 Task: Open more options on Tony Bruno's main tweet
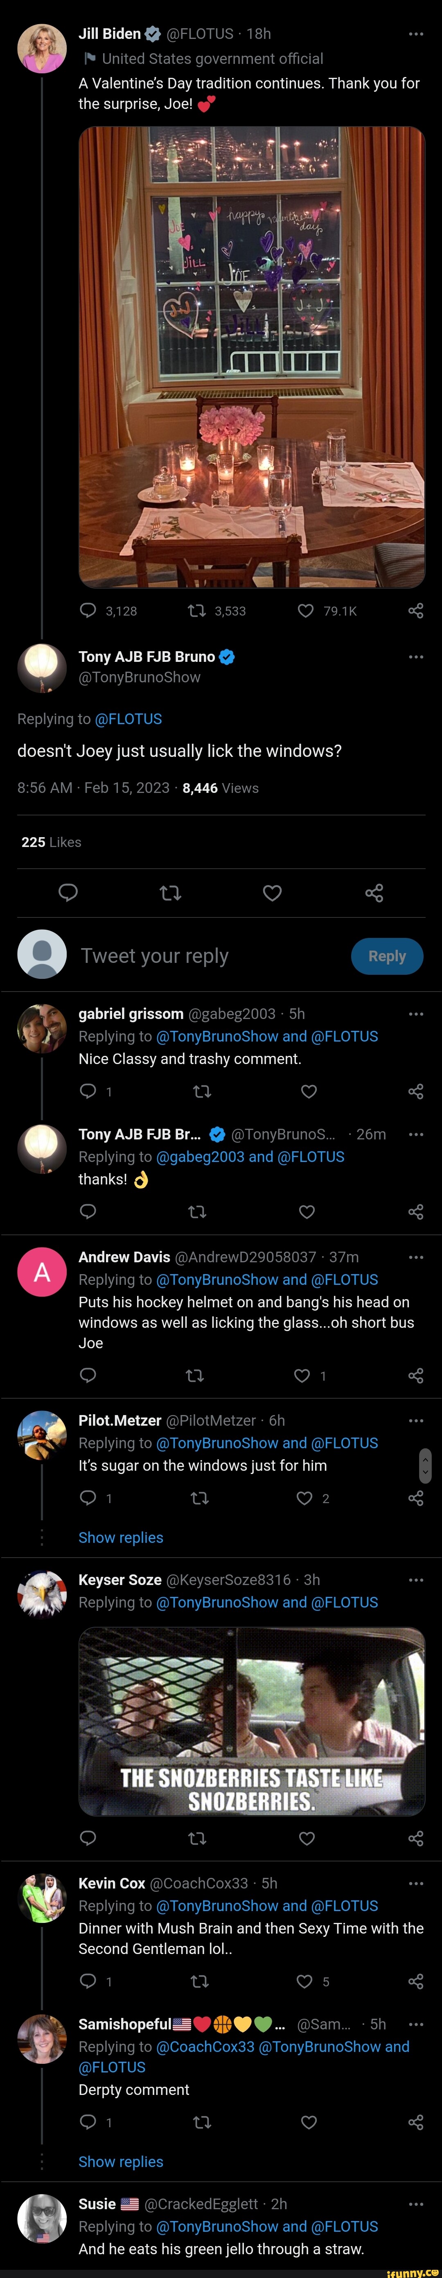coord(415,656)
